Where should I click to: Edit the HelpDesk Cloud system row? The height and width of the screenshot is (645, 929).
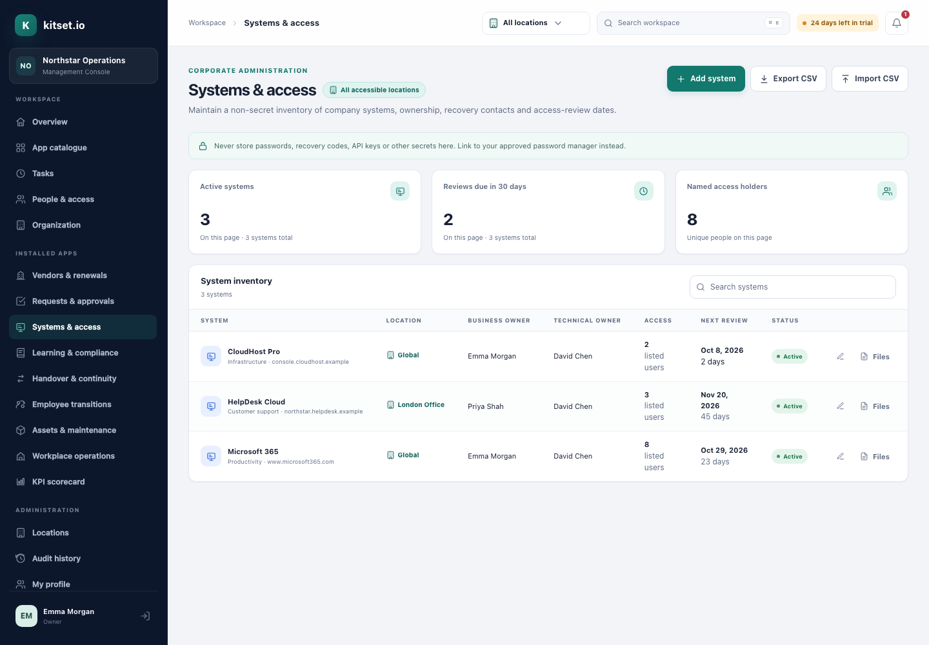tap(840, 406)
